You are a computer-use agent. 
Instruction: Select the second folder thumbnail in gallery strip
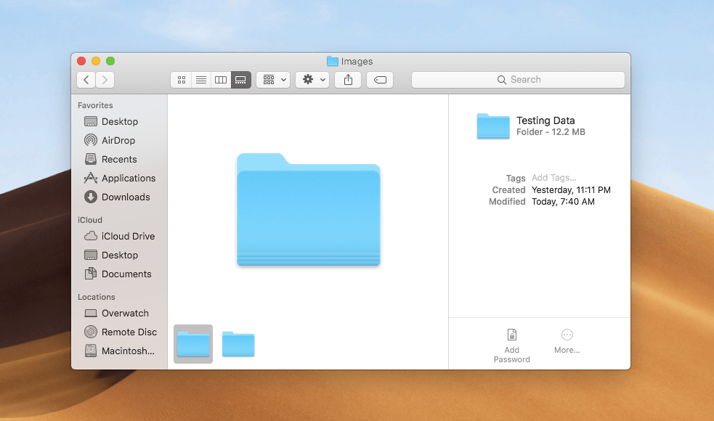coord(238,344)
